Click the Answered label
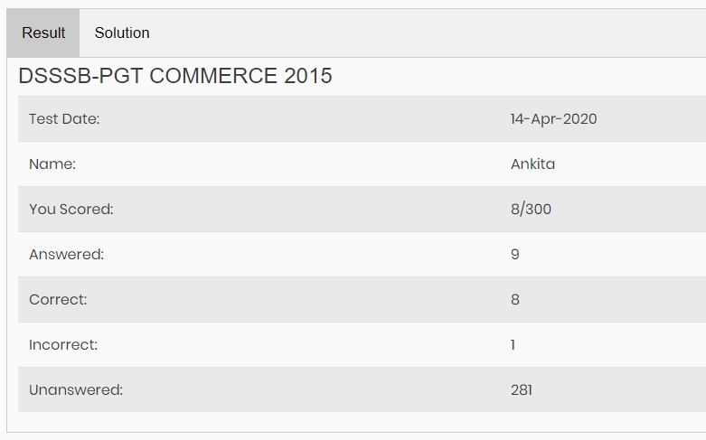This screenshot has width=706, height=440. pyautogui.click(x=67, y=255)
